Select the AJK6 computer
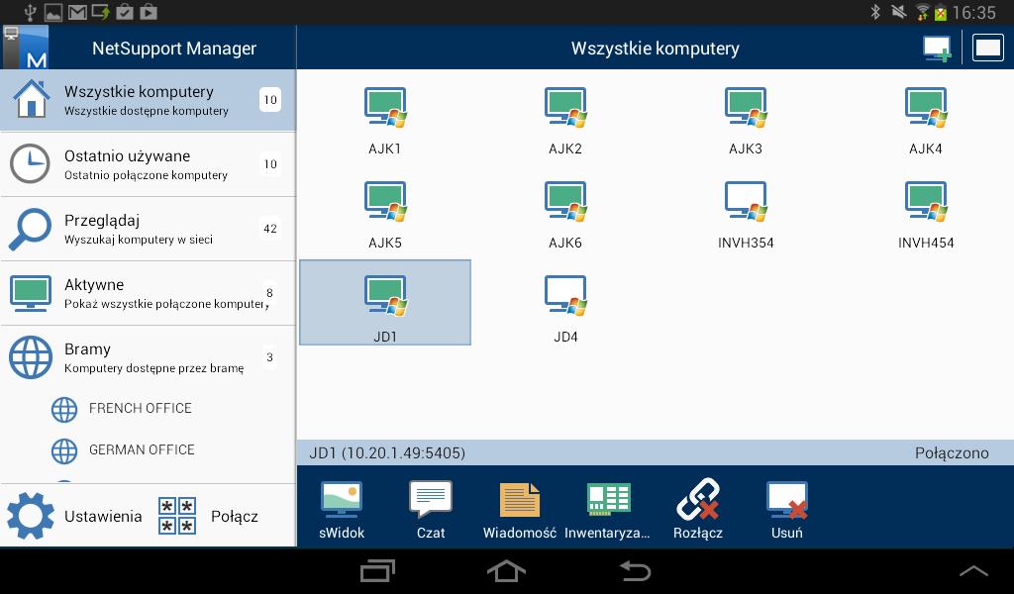The image size is (1014, 594). [x=565, y=215]
